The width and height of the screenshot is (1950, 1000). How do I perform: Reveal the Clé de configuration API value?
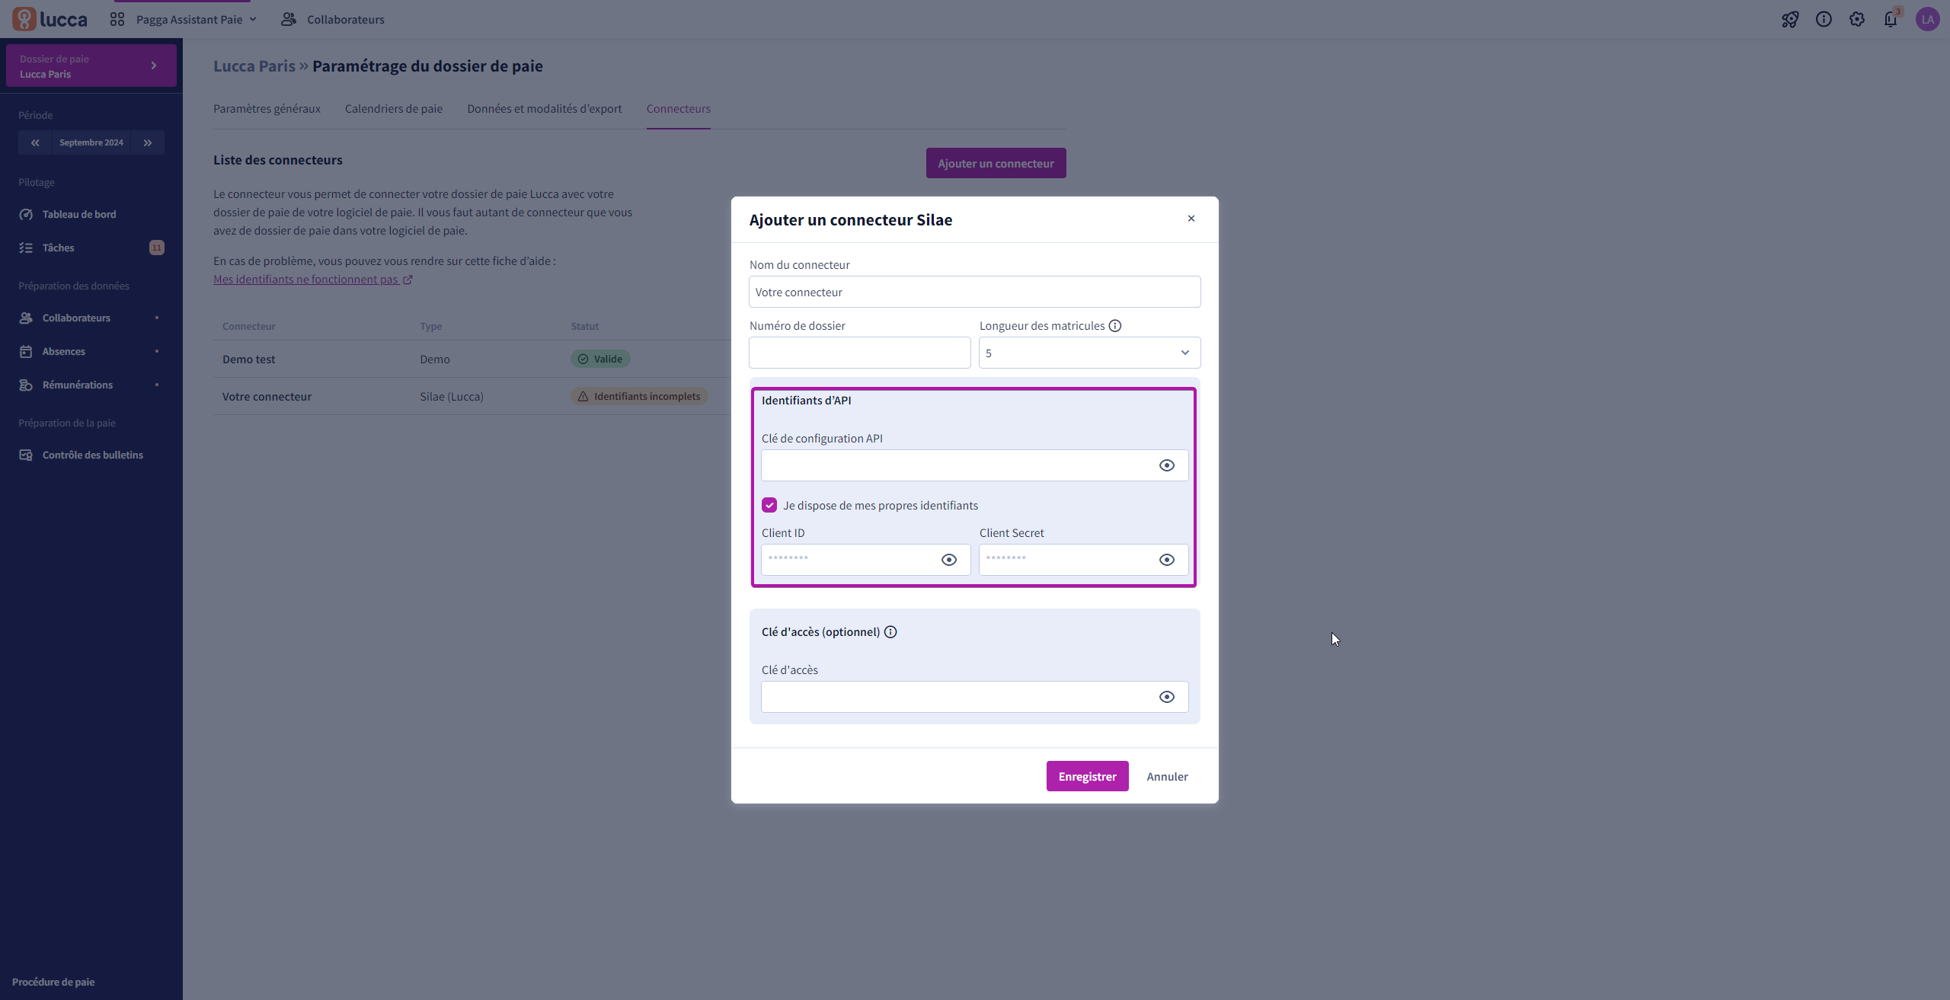pyautogui.click(x=1167, y=465)
